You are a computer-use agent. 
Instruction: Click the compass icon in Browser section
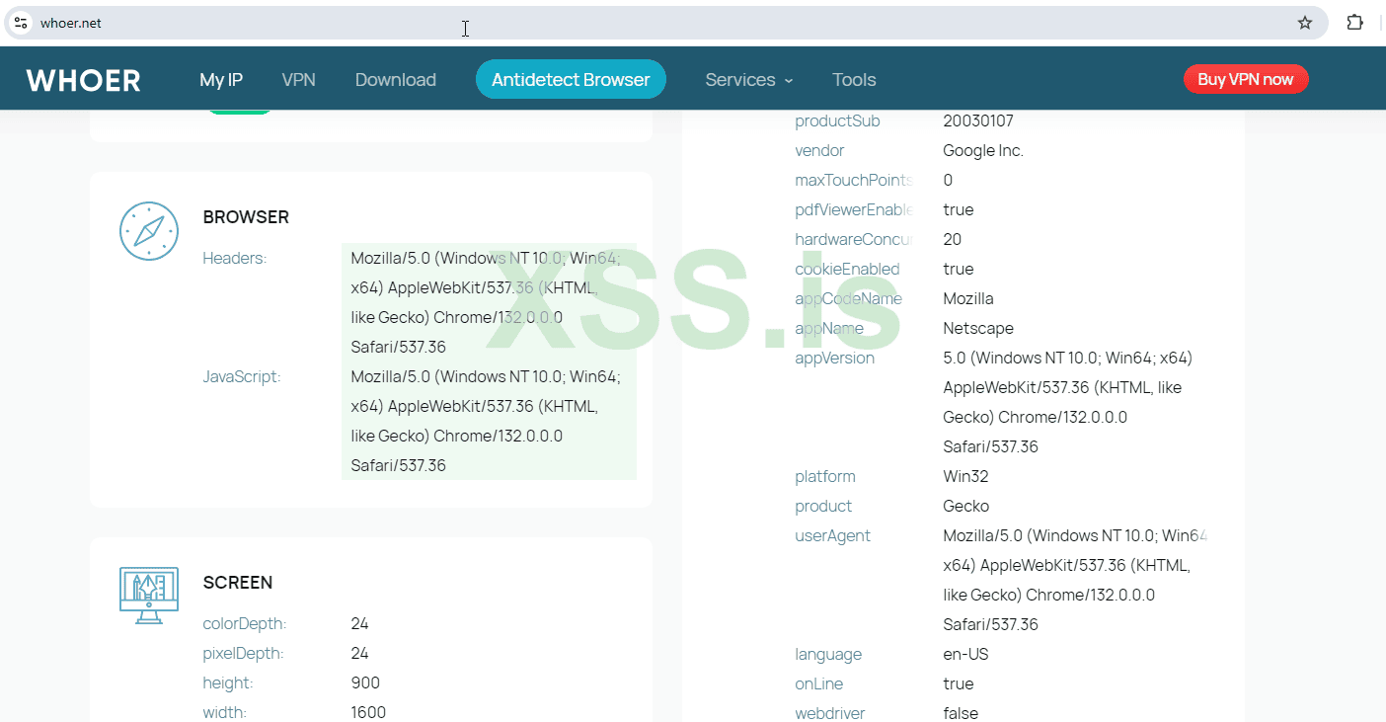click(x=149, y=231)
